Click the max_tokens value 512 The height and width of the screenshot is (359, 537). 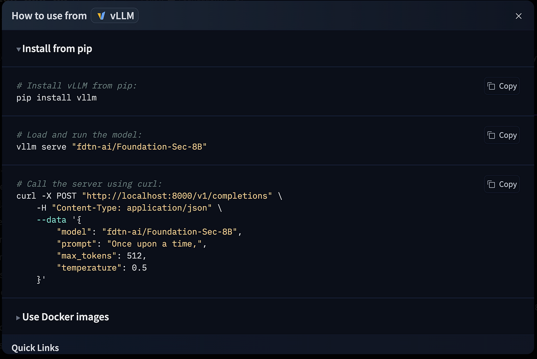pos(134,256)
